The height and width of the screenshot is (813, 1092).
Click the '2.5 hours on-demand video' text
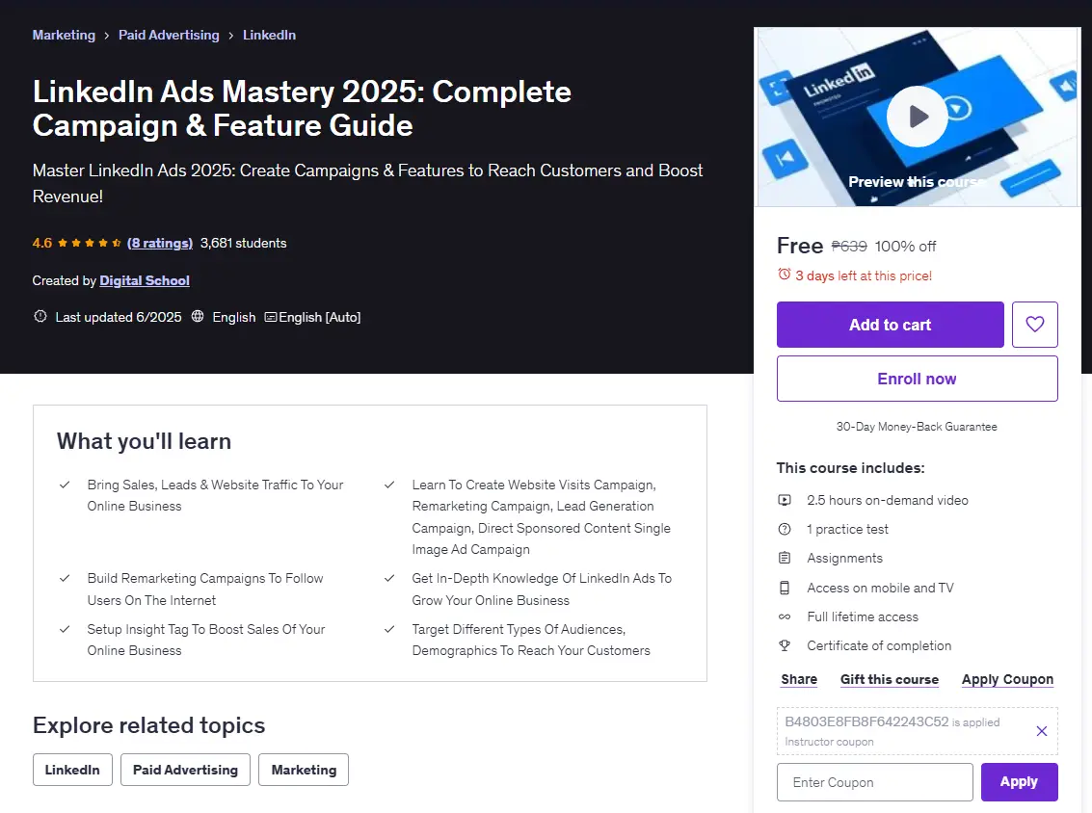[888, 500]
